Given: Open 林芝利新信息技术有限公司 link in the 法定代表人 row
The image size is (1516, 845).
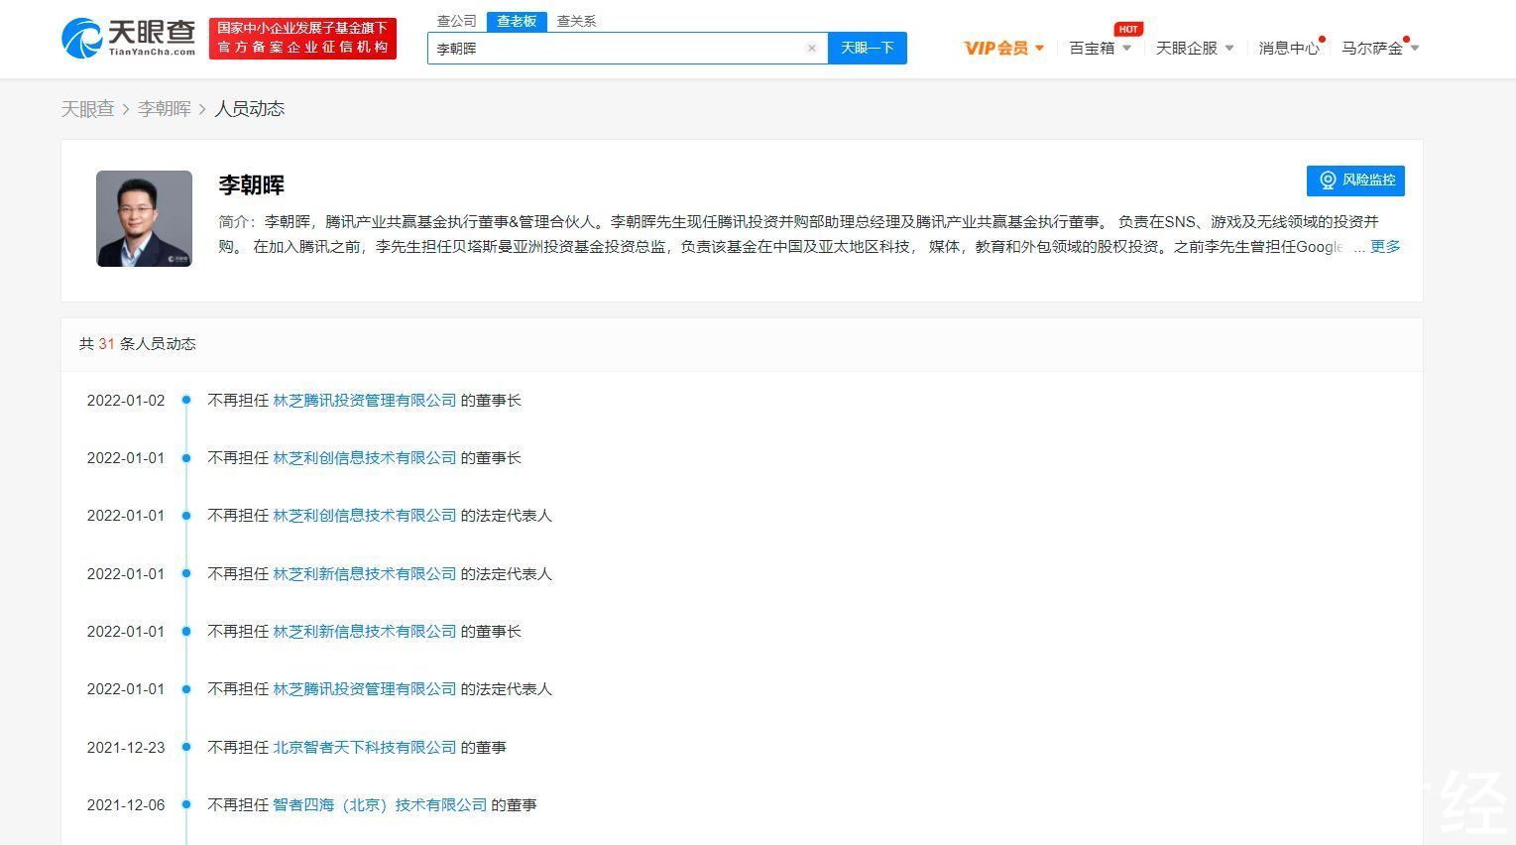Looking at the screenshot, I should (365, 574).
